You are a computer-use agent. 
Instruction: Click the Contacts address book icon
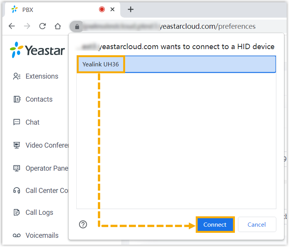pyautogui.click(x=17, y=99)
